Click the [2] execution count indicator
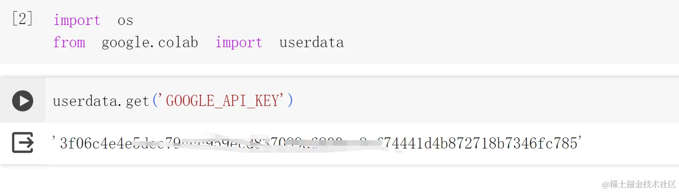The height and width of the screenshot is (192, 679). (x=22, y=20)
